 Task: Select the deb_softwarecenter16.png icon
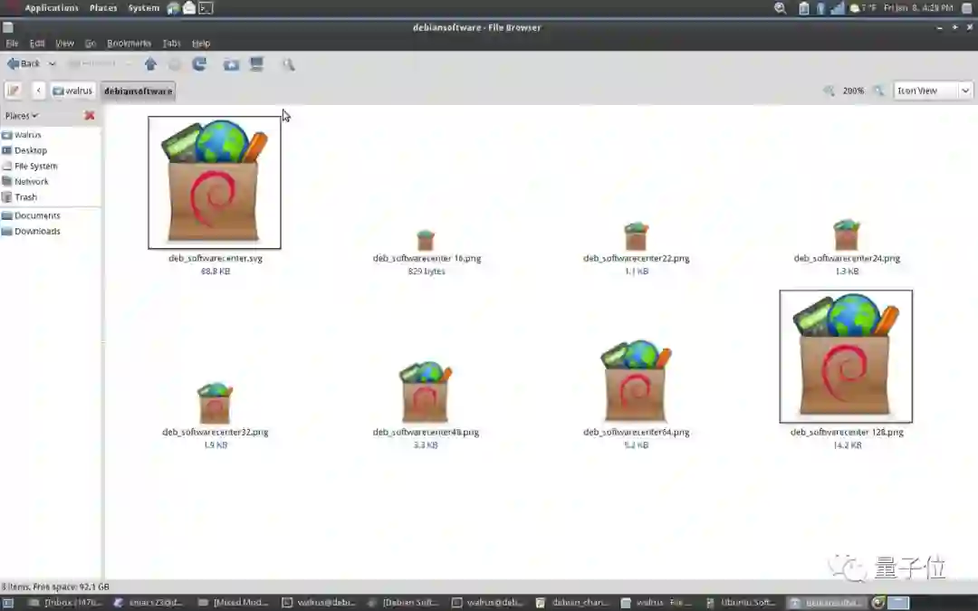coord(426,239)
